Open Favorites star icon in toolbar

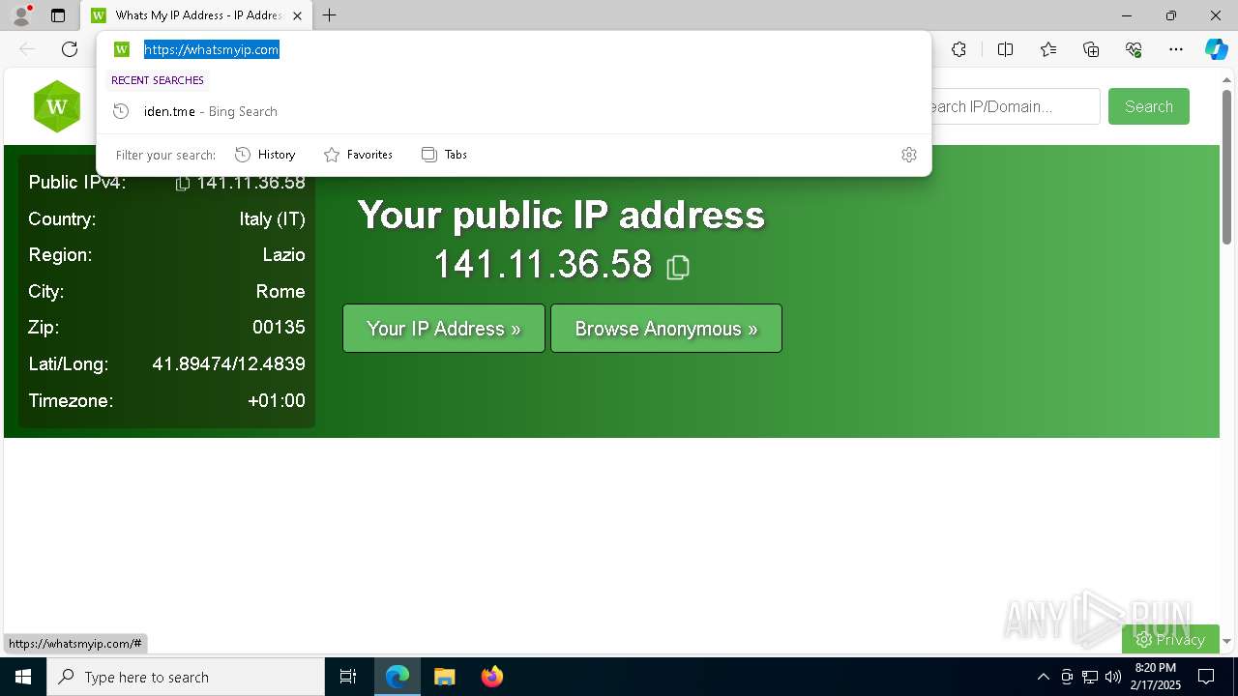coord(1048,49)
